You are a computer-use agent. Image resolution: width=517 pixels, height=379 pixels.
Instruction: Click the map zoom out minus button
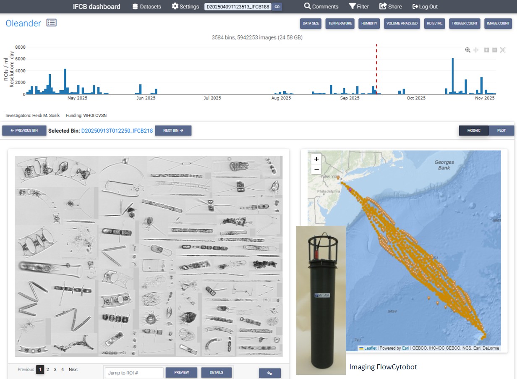pos(316,169)
